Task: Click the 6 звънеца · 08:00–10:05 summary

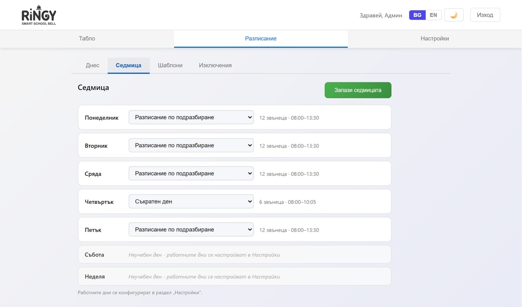Action: coord(288,202)
